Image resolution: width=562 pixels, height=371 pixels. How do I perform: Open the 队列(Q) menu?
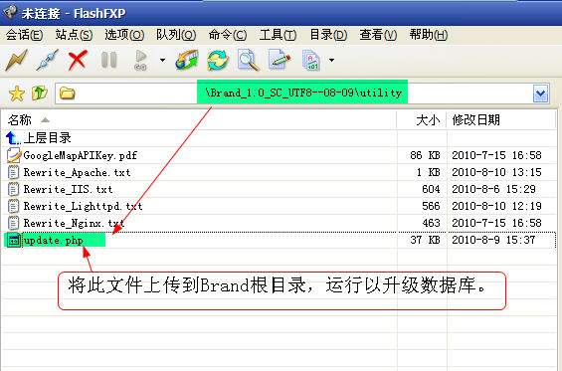coord(176,35)
